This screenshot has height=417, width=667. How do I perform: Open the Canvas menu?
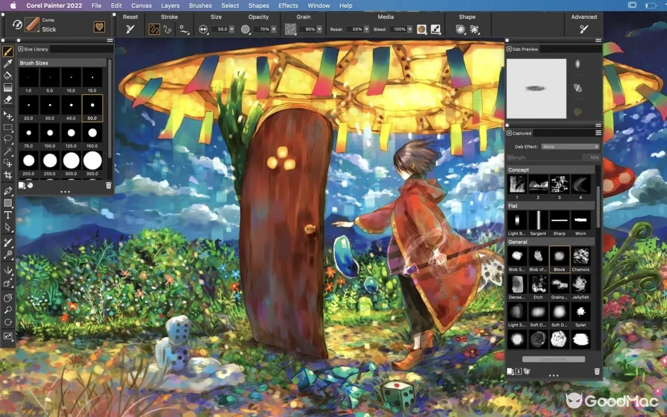(x=141, y=6)
